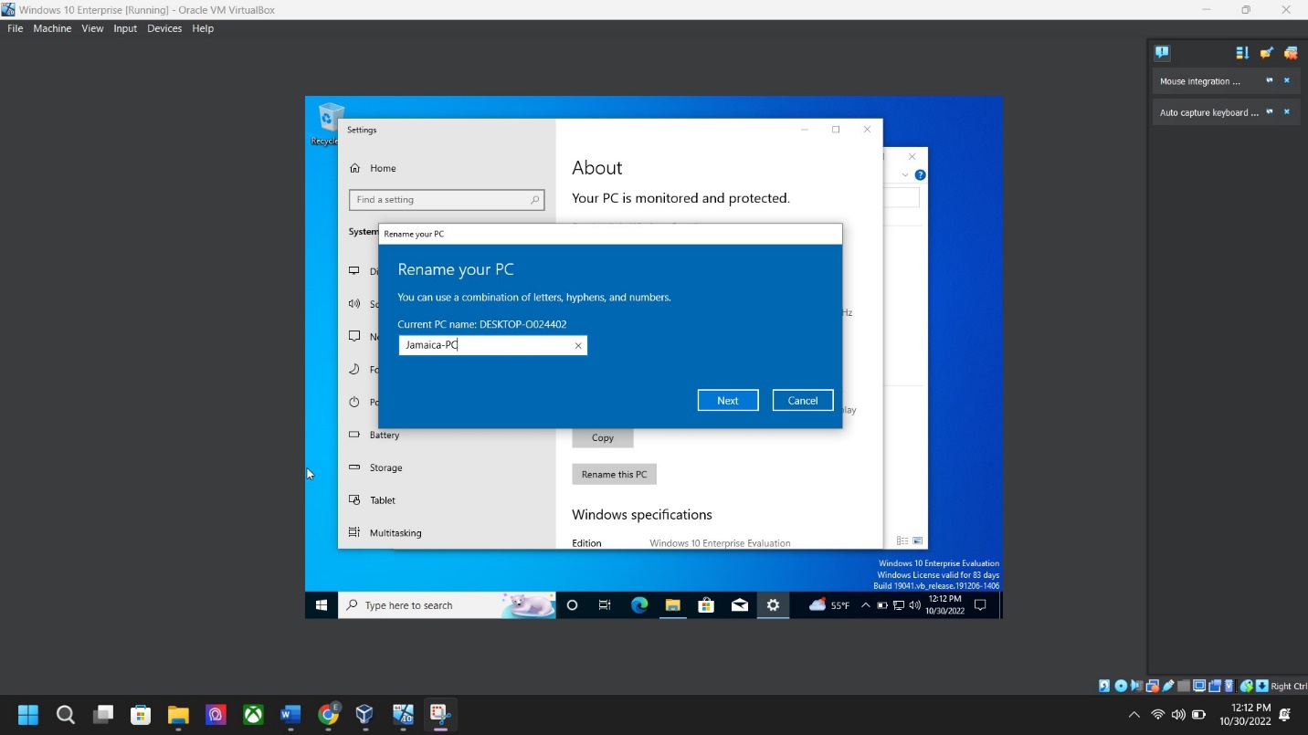Screen dimensions: 1308x735
Task: Delete all VirtualBox notifications icon
Action: (x=1291, y=53)
